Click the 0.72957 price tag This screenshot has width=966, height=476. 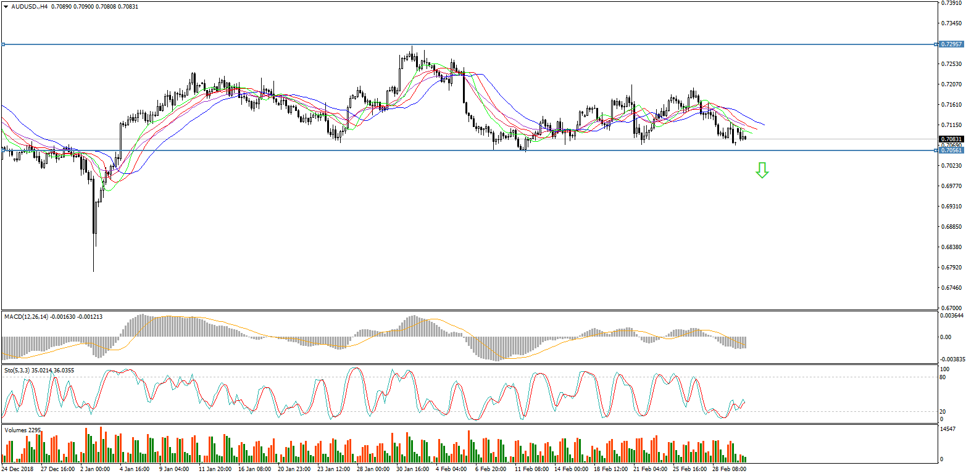951,44
